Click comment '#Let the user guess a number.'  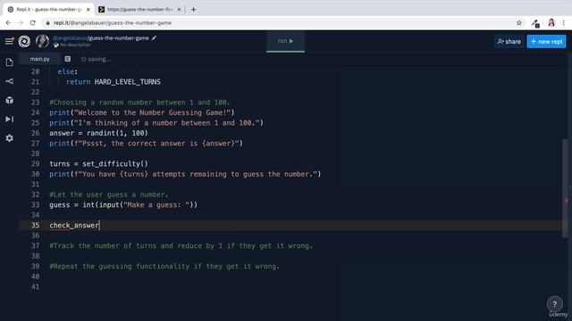[109, 194]
